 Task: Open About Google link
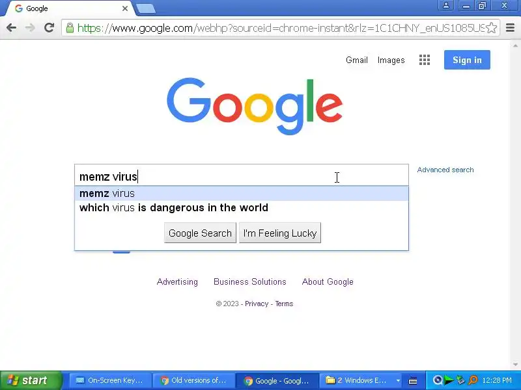[328, 281]
